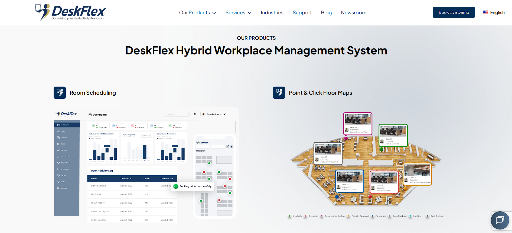Select Assets in the dashboard sidebar
The height and width of the screenshot is (233, 512).
[62, 175]
